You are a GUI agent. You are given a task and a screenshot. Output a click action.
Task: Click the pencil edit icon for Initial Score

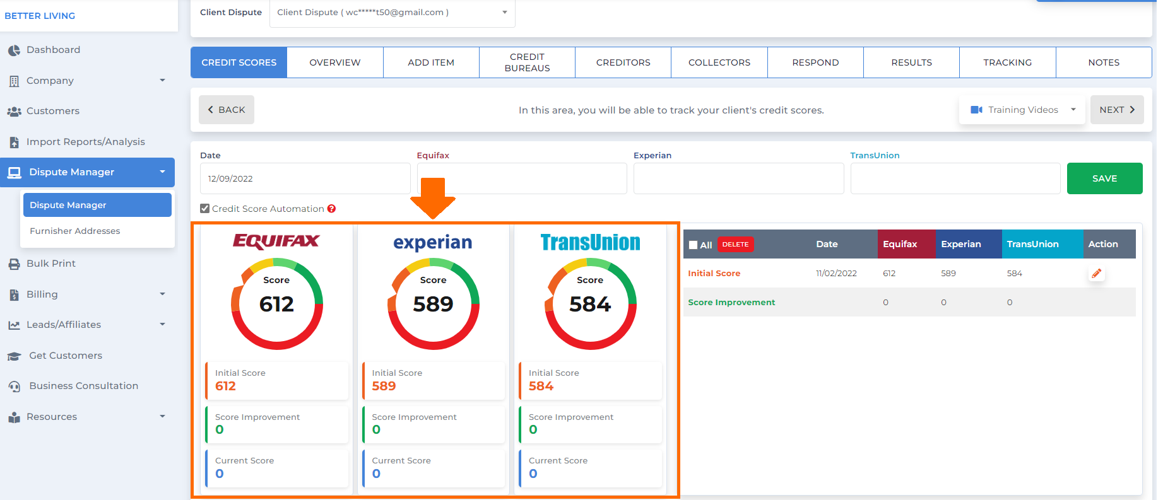(1097, 273)
